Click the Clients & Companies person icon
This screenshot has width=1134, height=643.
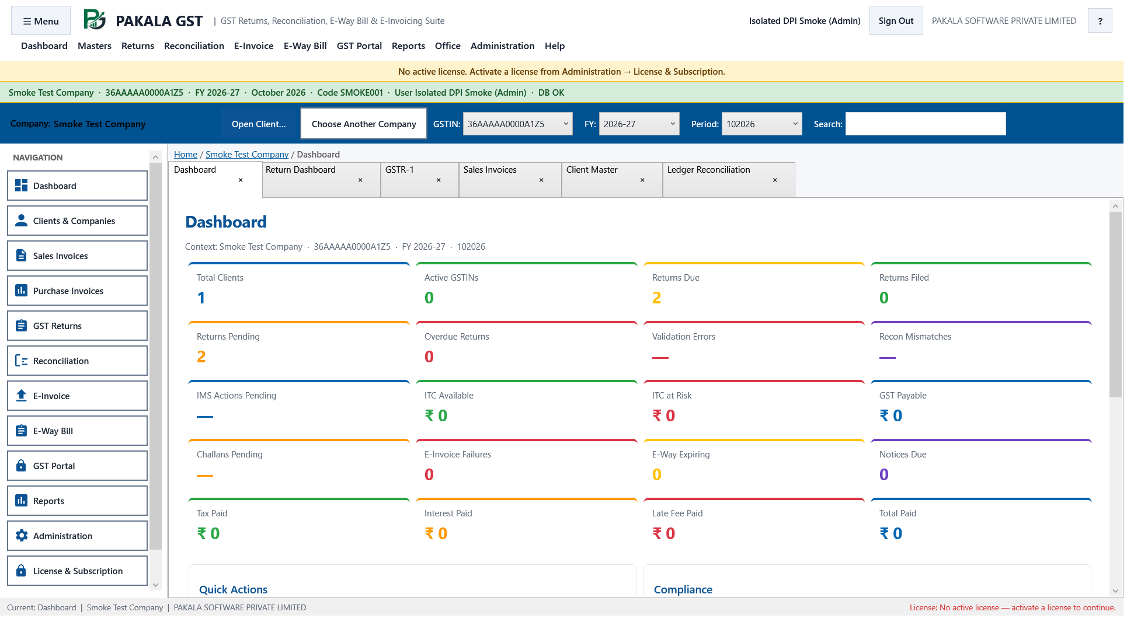21,221
